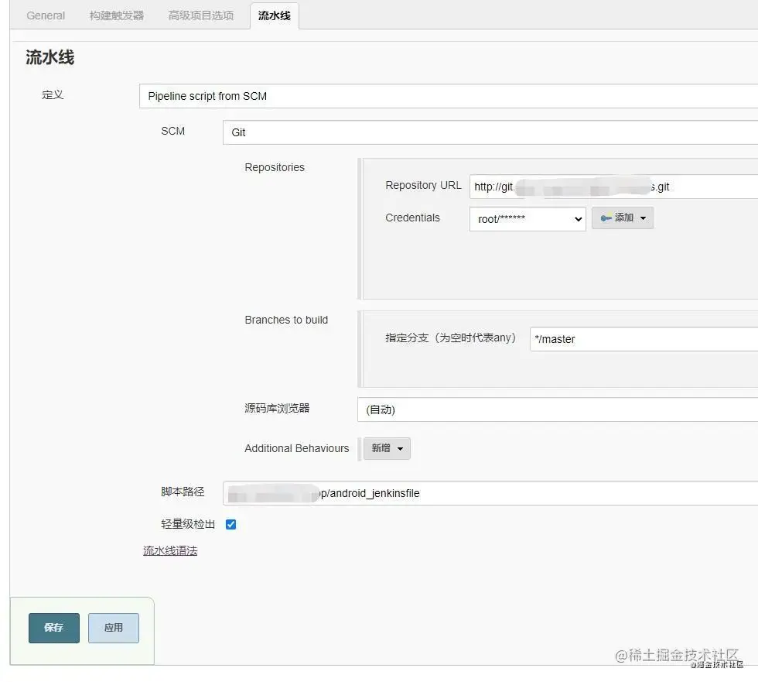The height and width of the screenshot is (682, 758).
Task: Open the Credentials dropdown showing root/******
Action: [x=526, y=219]
